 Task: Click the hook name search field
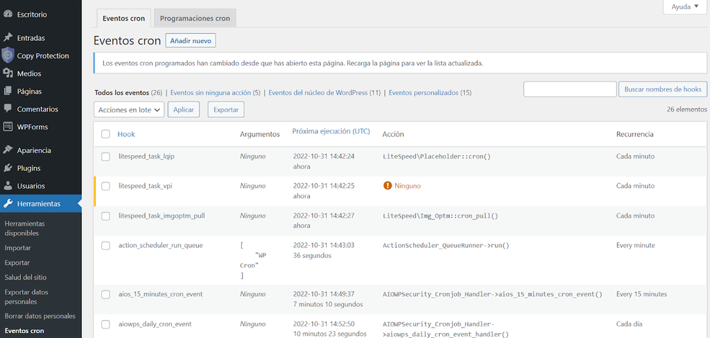[x=570, y=89]
